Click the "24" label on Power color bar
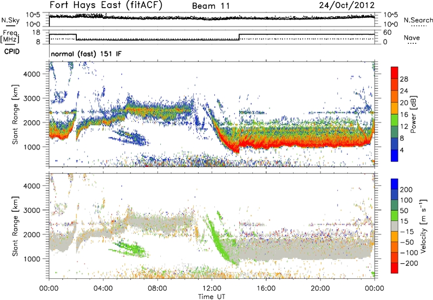 (404, 91)
